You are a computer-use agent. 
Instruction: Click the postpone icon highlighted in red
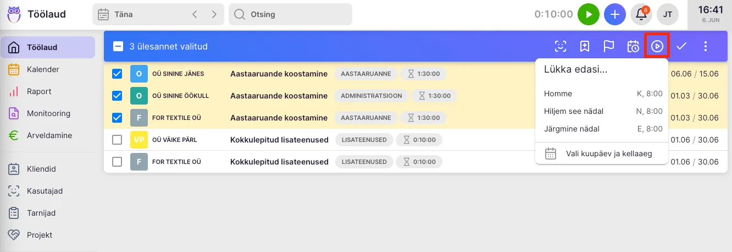point(657,46)
